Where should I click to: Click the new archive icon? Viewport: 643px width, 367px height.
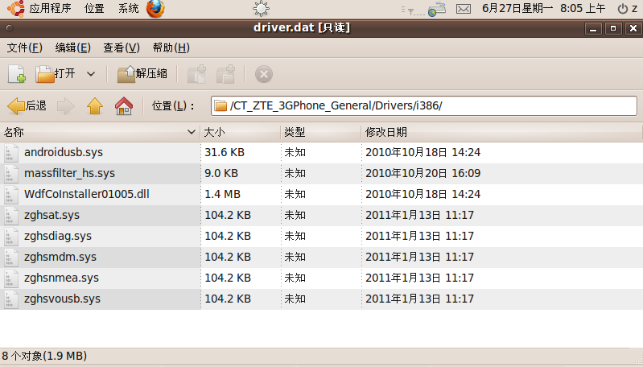[x=16, y=74]
